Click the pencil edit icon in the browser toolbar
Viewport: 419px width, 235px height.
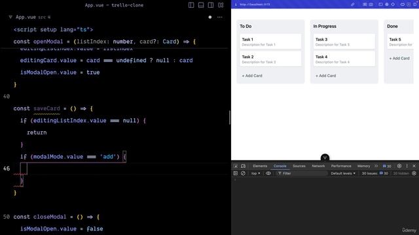[353, 5]
